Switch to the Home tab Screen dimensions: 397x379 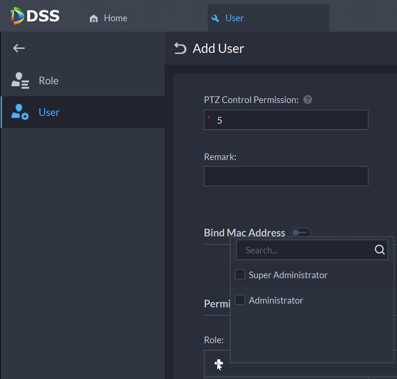pyautogui.click(x=115, y=18)
